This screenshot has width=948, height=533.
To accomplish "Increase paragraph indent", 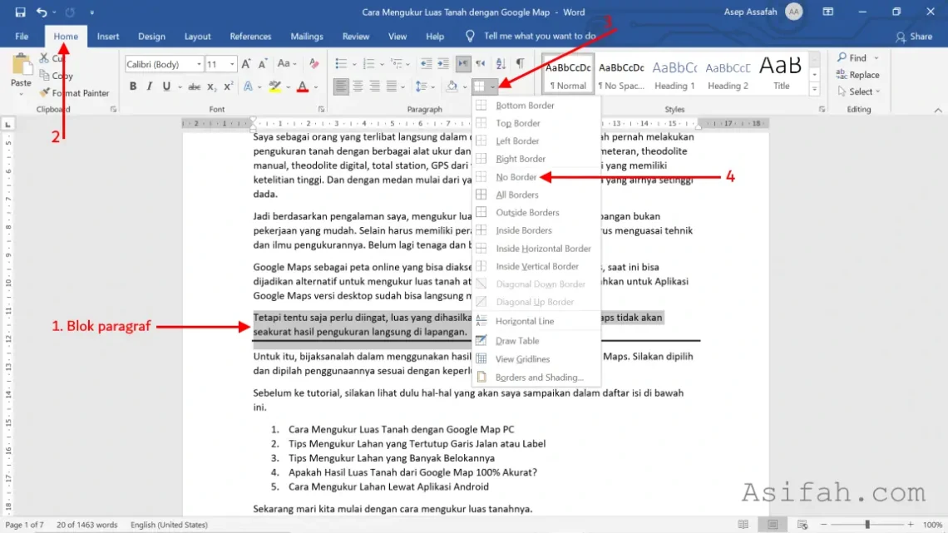I will click(443, 63).
